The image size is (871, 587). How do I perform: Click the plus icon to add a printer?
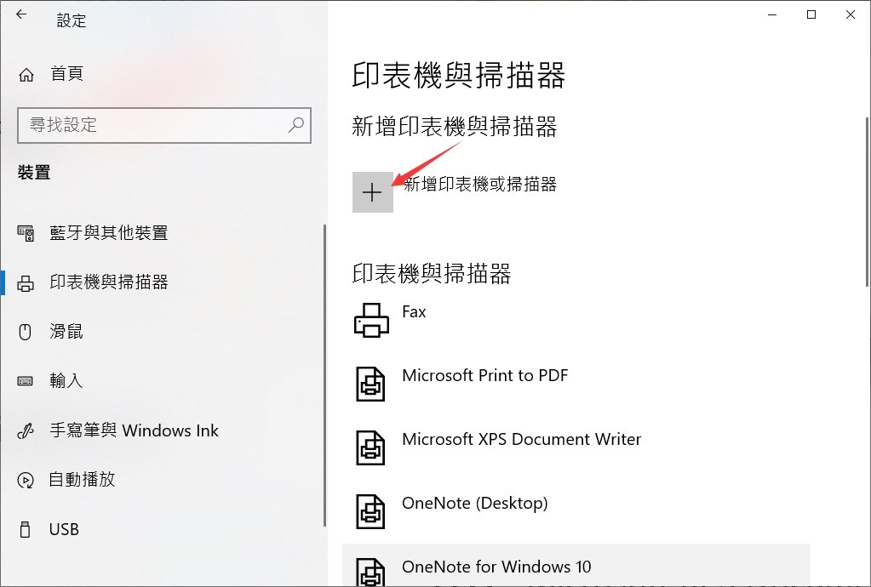pyautogui.click(x=373, y=192)
